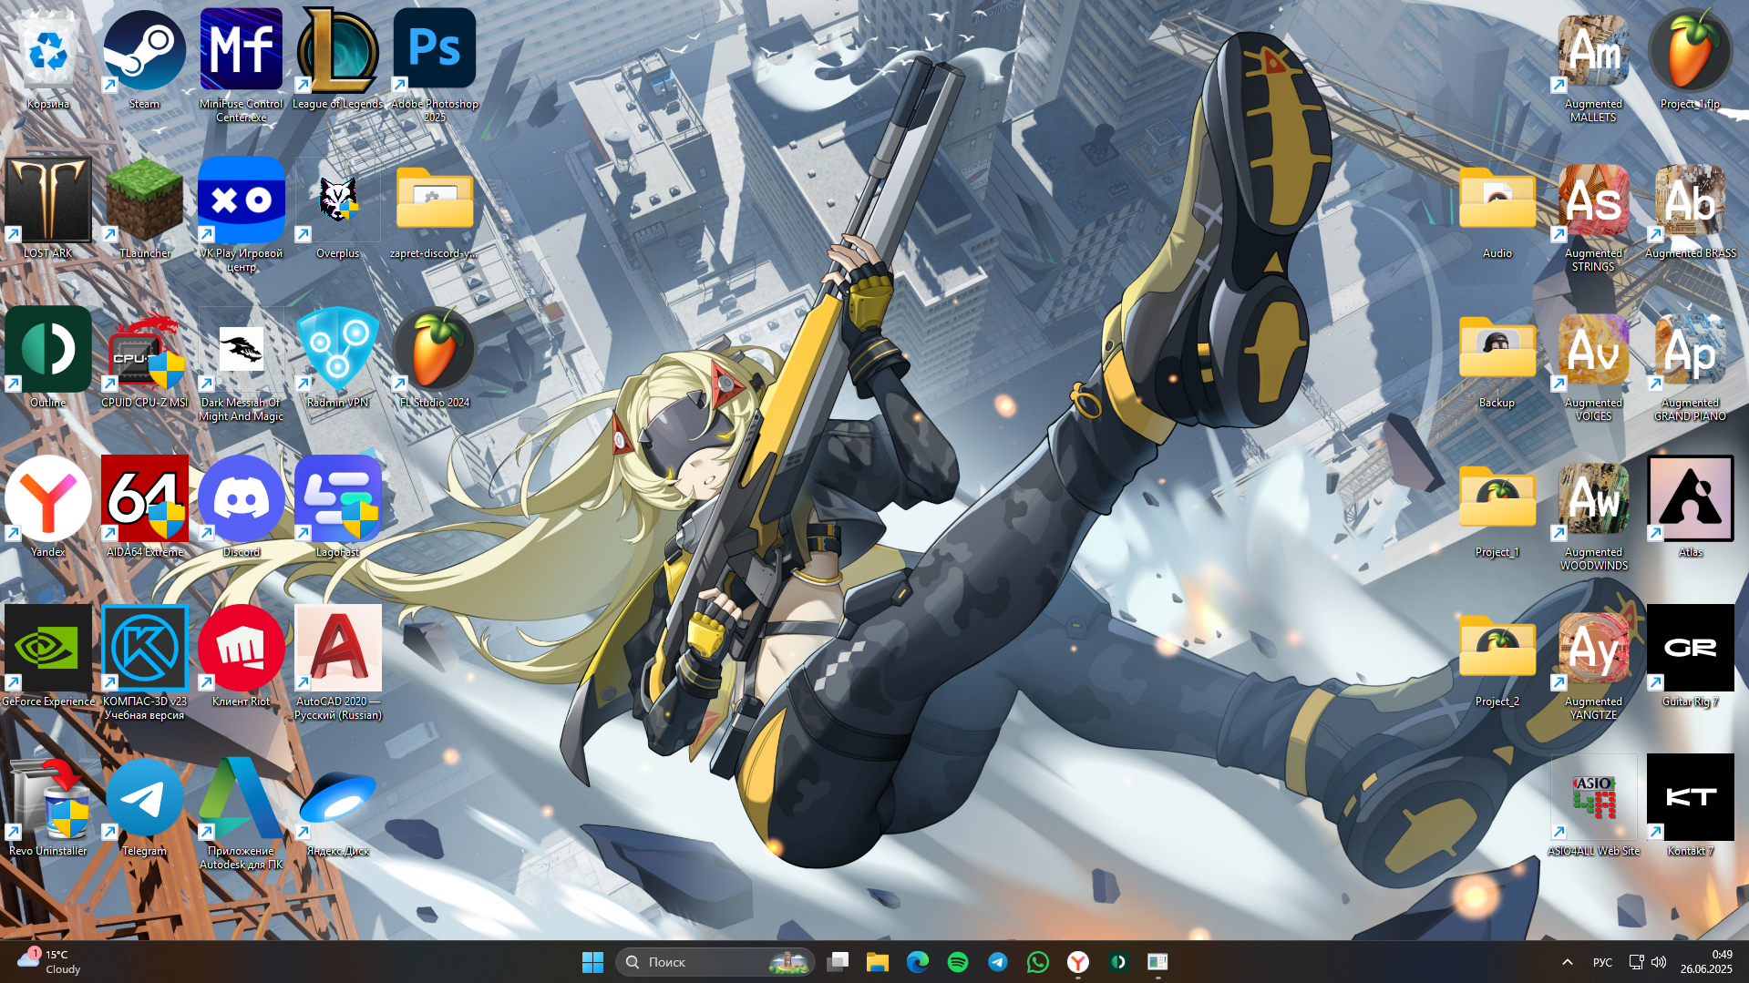This screenshot has height=983, width=1749.
Task: Select the Augmented MALLETS shortcut
Action: pyautogui.click(x=1593, y=66)
